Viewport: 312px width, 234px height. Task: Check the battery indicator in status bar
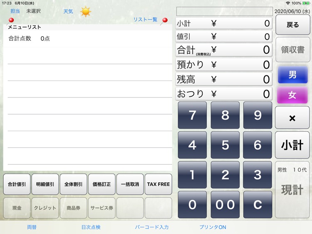[x=306, y=3]
